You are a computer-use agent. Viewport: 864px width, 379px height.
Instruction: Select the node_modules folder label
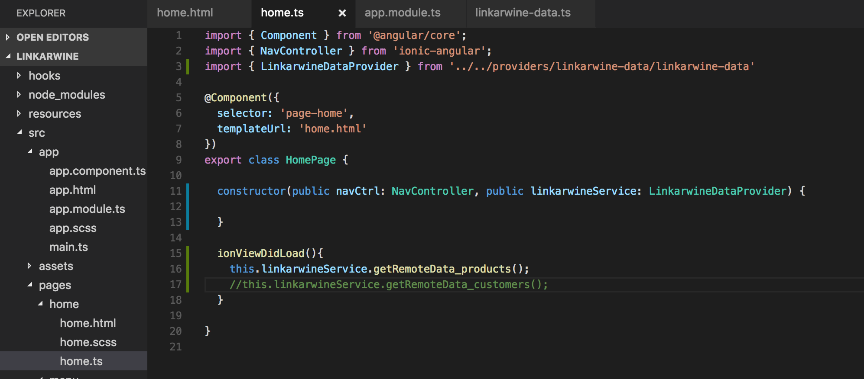click(67, 95)
